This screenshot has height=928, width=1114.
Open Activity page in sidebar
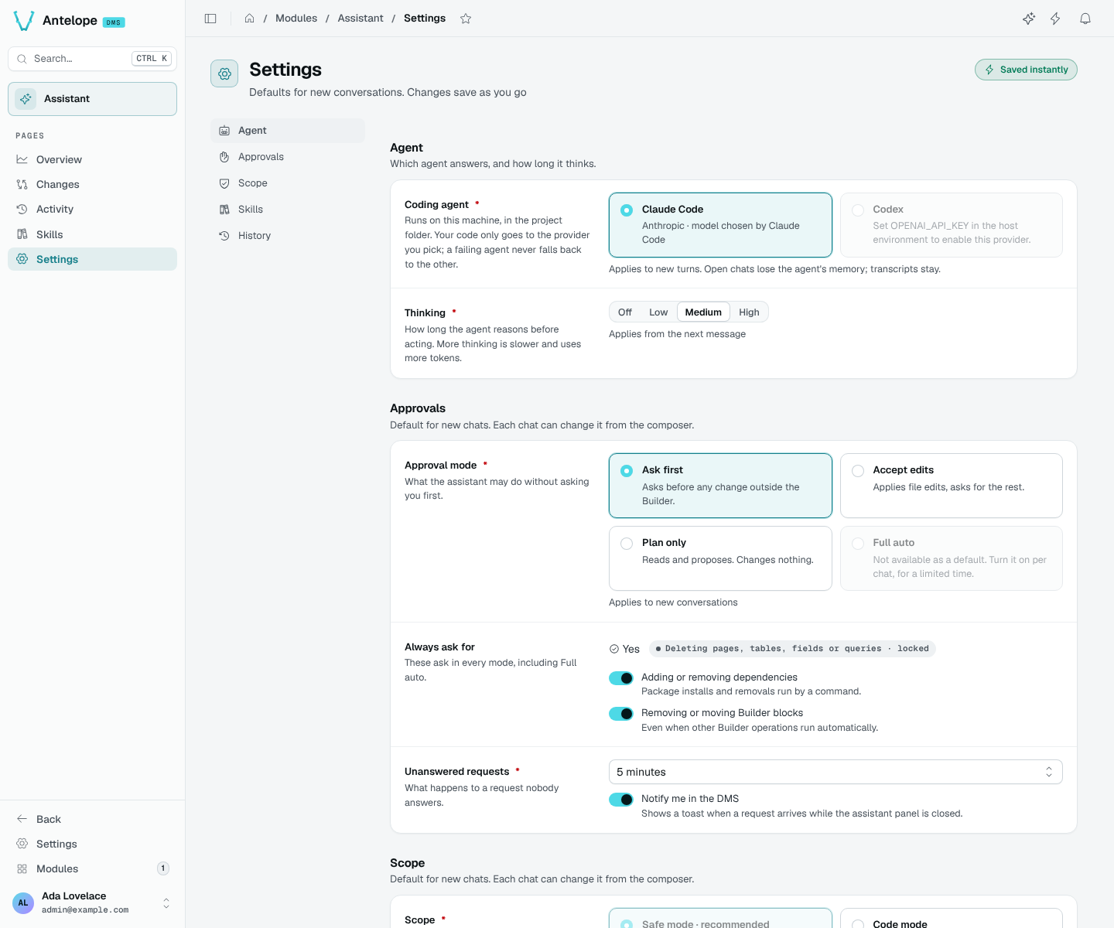[92, 209]
